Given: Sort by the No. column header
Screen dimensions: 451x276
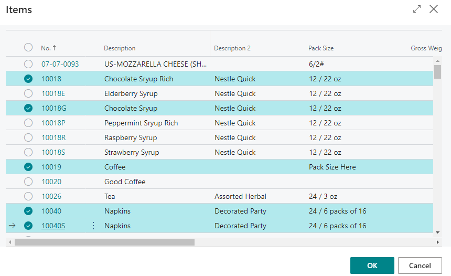Looking at the screenshot, I should 46,48.
